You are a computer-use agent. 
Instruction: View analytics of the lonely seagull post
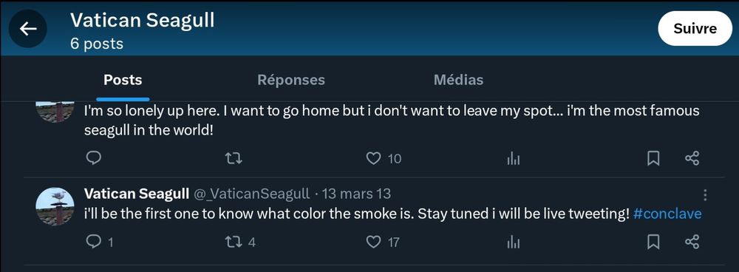514,160
